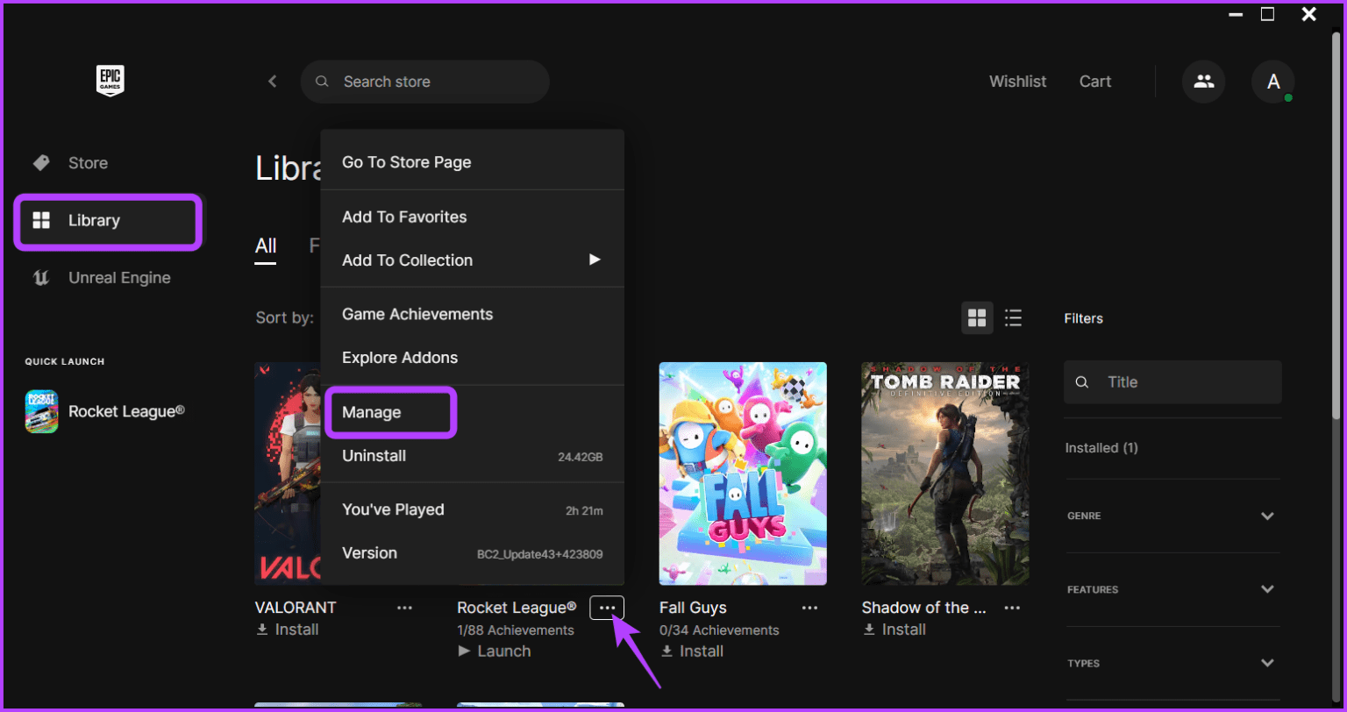Open Fall Guys three-dot options menu
The height and width of the screenshot is (712, 1347).
pos(809,607)
